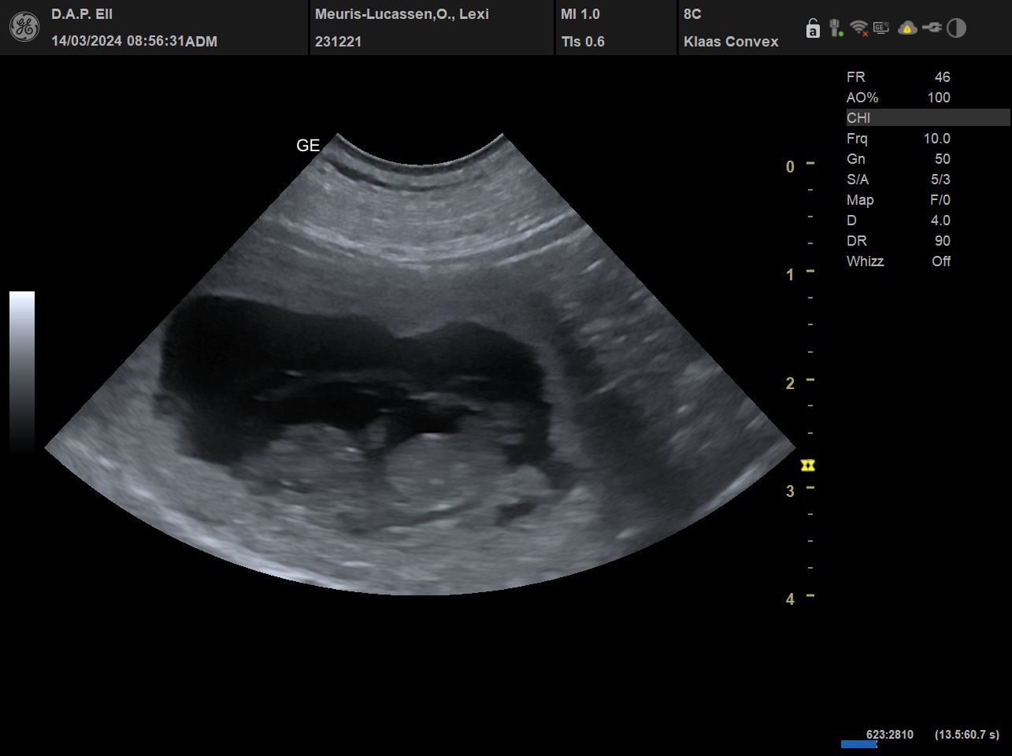This screenshot has width=1012, height=756.
Task: Click the patient name Meuris-Lucassen field
Action: point(402,14)
